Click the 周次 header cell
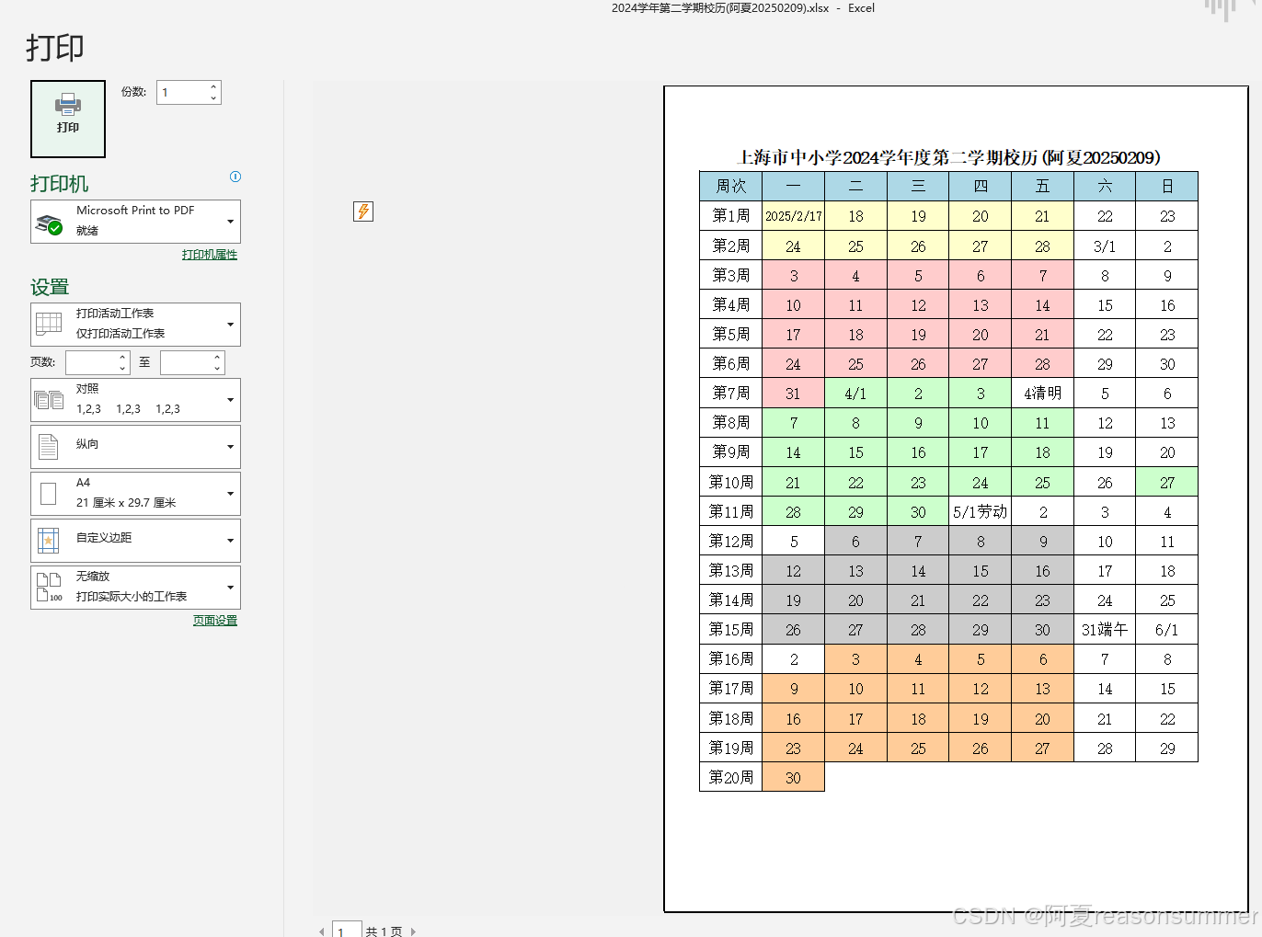 tap(731, 186)
